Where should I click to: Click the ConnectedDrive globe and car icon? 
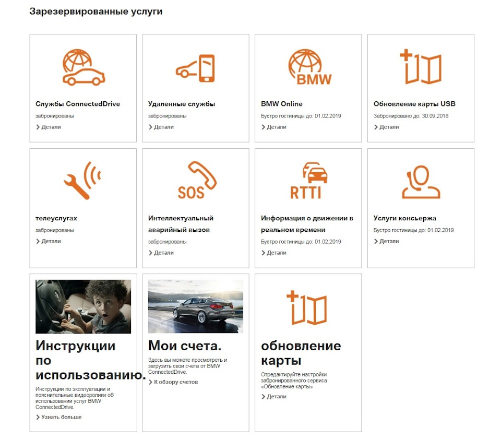point(83,67)
